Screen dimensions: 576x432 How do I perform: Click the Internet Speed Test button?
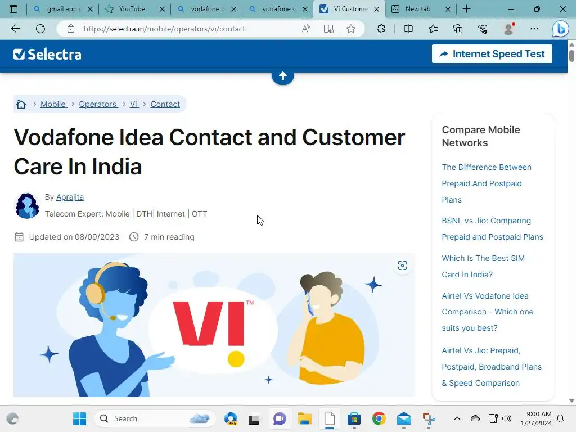(x=492, y=54)
